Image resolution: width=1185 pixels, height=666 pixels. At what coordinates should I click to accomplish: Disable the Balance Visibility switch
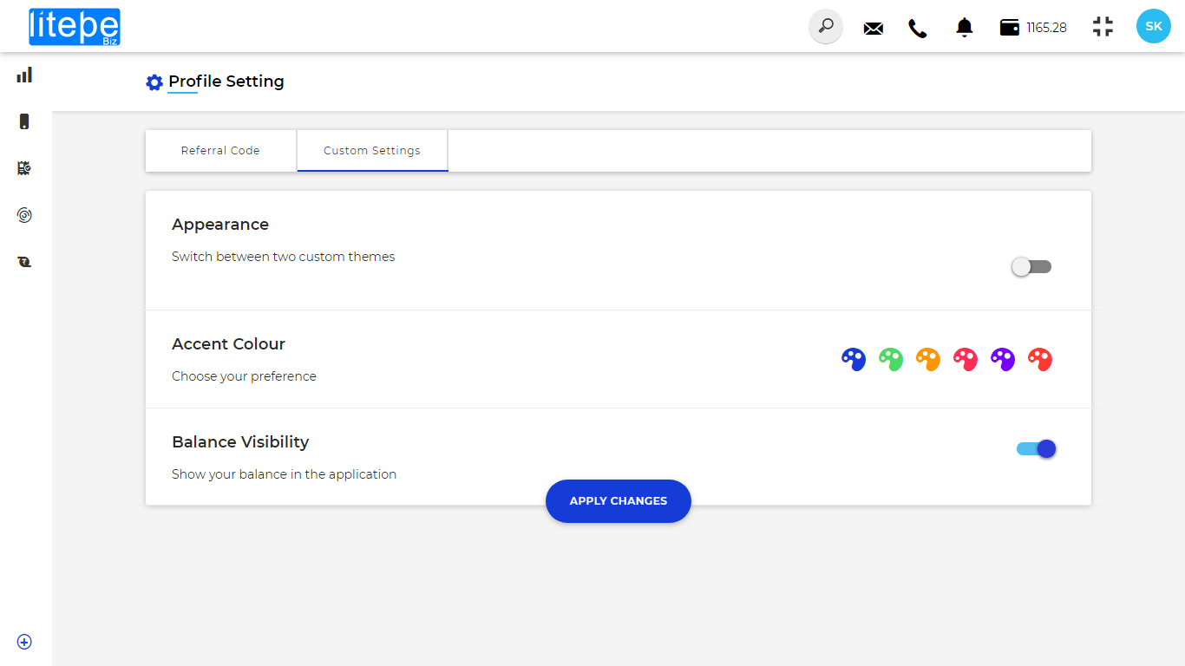pyautogui.click(x=1037, y=449)
